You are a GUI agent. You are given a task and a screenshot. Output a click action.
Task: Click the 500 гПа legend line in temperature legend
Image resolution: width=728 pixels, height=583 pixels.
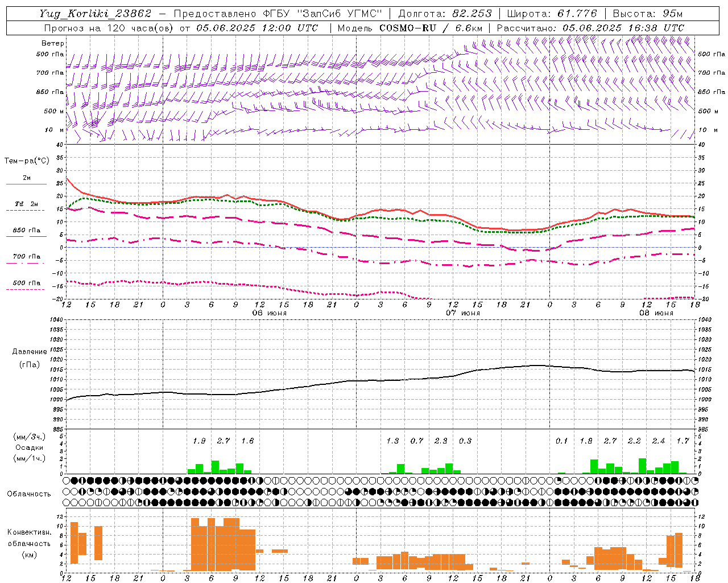coord(26,289)
